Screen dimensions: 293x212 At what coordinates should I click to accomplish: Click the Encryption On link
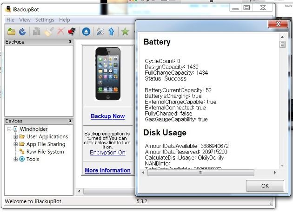coord(107,153)
